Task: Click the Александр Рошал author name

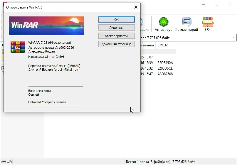Action: tap(42, 51)
